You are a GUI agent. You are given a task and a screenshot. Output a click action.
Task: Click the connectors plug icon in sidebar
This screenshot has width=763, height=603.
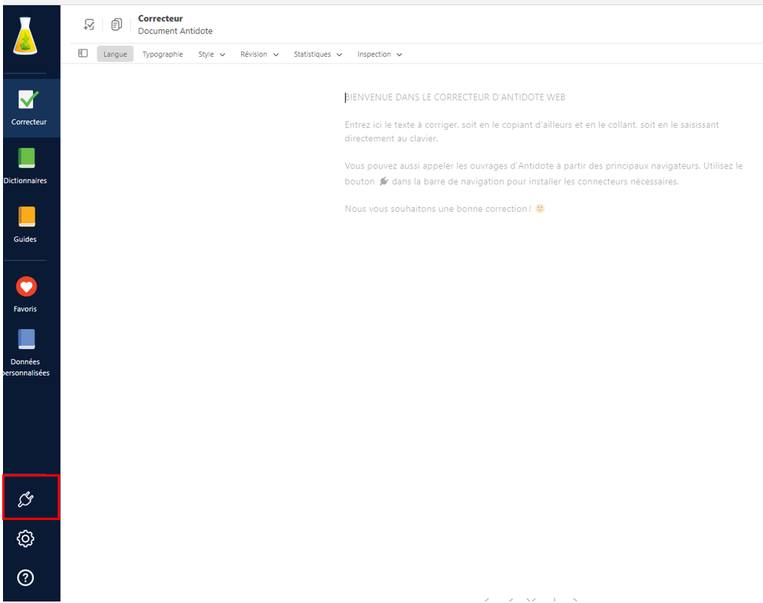25,499
